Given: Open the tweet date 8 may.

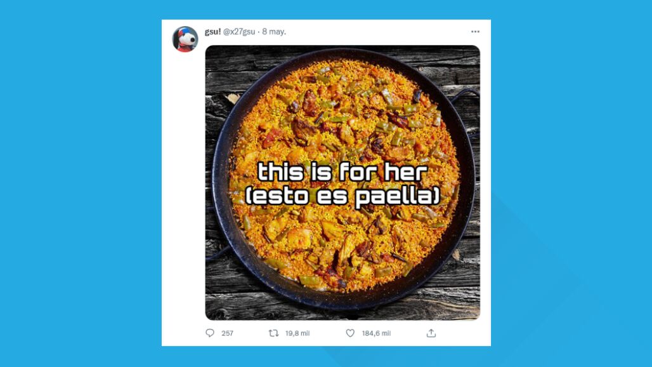Looking at the screenshot, I should click(274, 32).
